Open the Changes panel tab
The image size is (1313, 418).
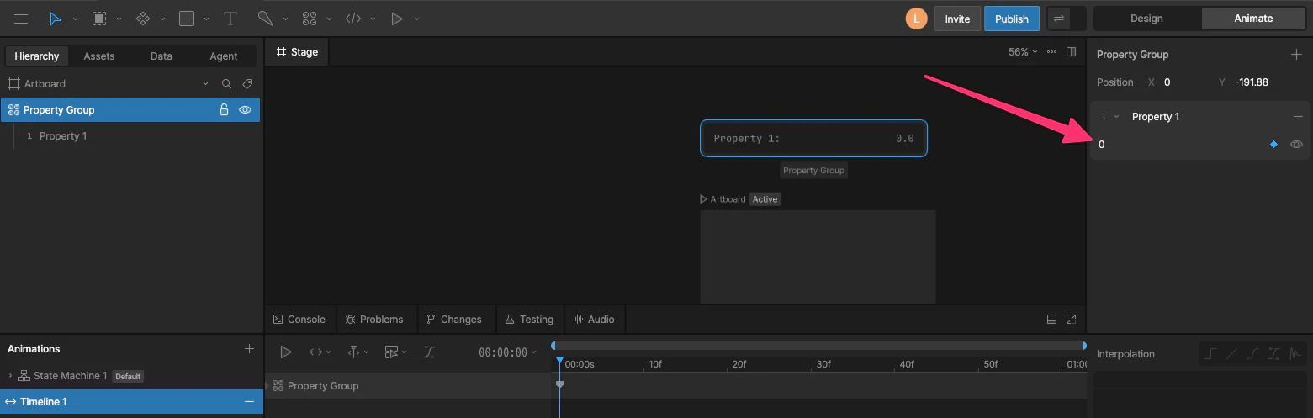pyautogui.click(x=454, y=320)
